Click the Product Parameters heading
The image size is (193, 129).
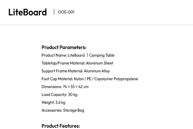pyautogui.click(x=64, y=47)
